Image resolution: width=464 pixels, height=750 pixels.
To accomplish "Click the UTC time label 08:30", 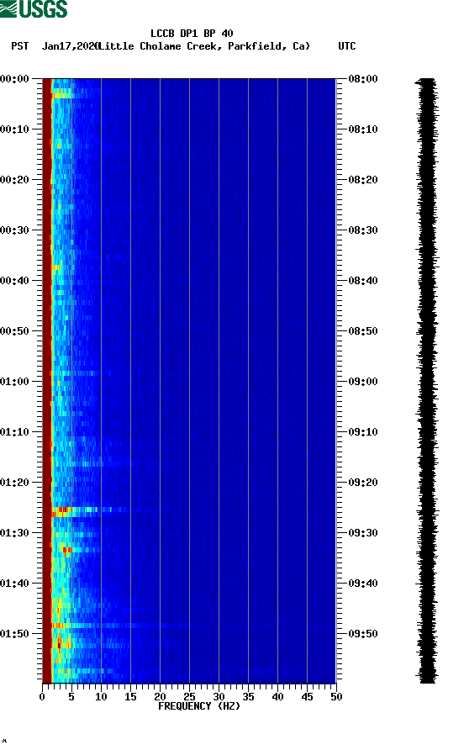I will pyautogui.click(x=363, y=230).
